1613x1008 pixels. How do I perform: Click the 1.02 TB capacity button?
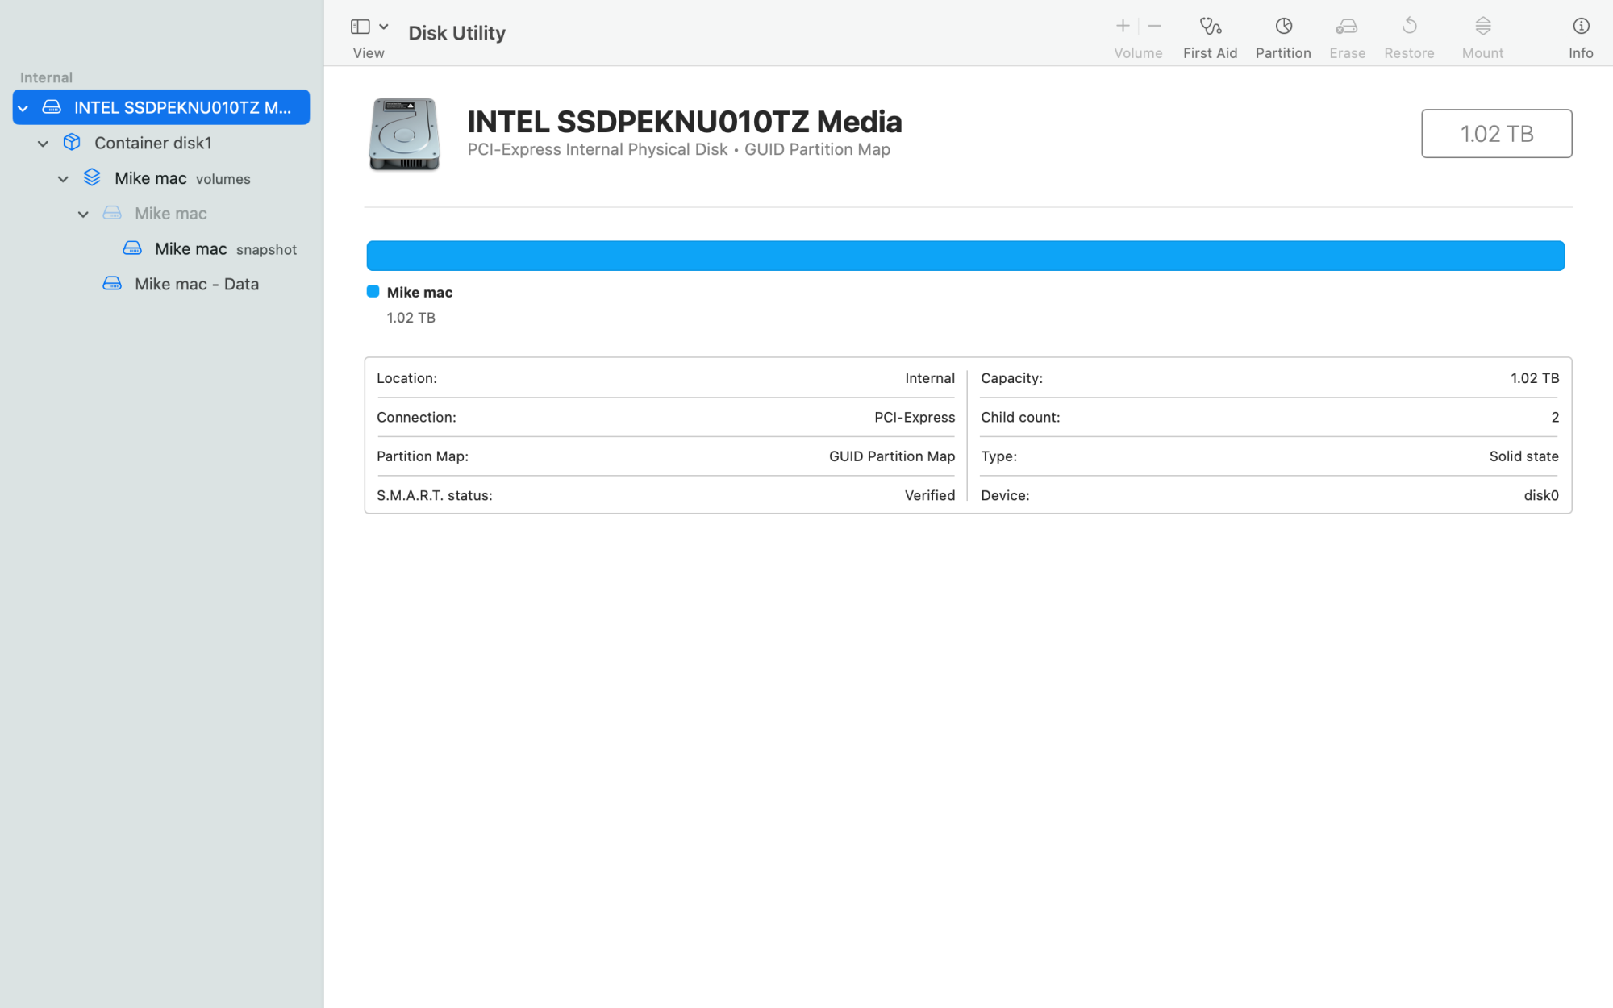[1497, 132]
